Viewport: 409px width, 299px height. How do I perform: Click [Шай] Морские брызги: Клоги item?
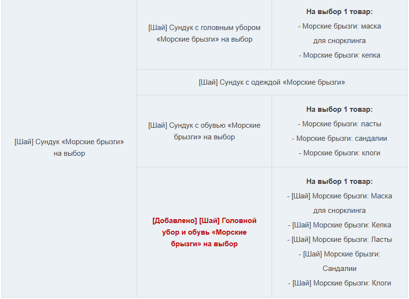339,283
